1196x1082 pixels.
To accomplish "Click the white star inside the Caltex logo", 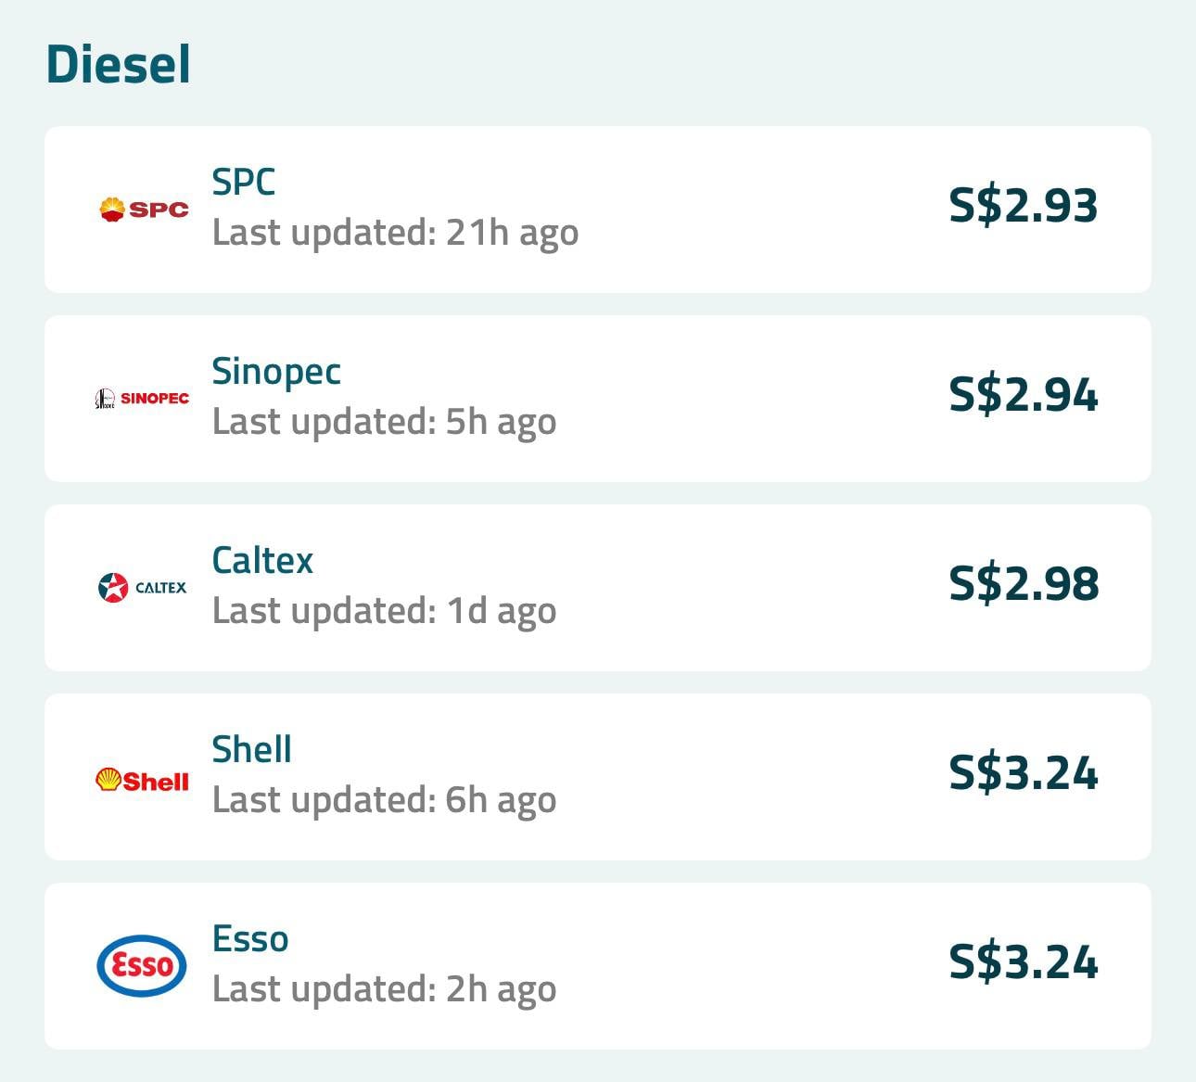I will [x=113, y=586].
